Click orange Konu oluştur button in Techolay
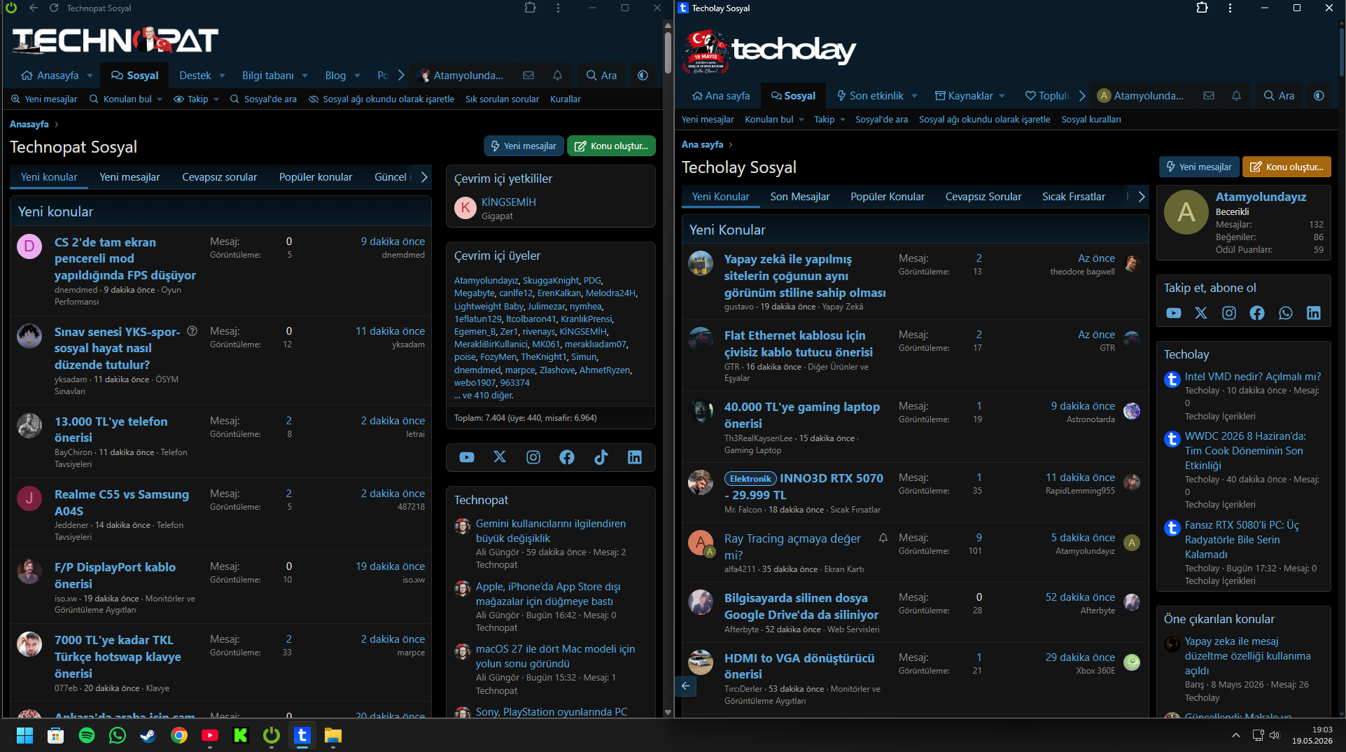The image size is (1346, 752). click(x=1287, y=167)
